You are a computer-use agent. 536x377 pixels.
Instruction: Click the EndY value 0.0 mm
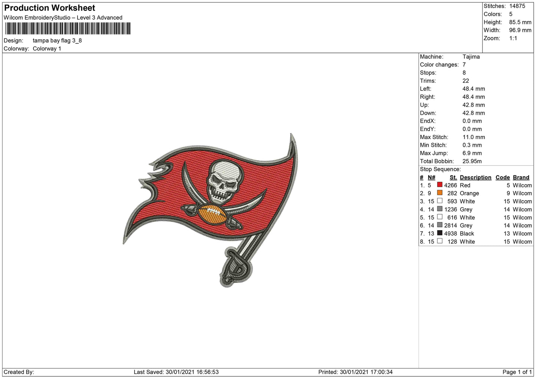click(472, 129)
